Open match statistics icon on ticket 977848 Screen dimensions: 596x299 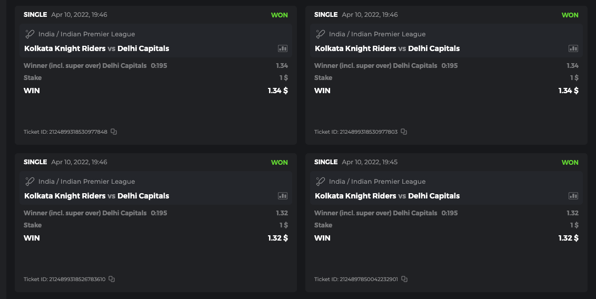click(283, 48)
